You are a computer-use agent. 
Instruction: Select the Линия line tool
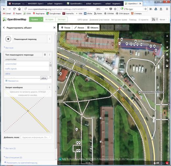click(x=79, y=28)
